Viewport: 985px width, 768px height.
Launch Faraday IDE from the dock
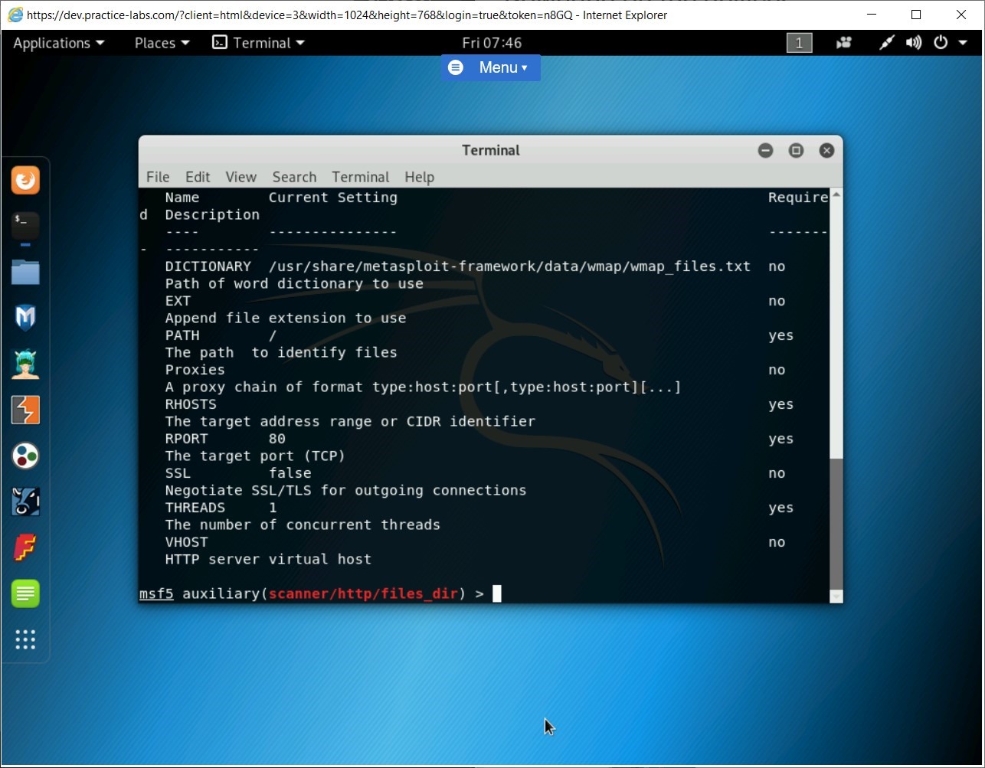pyautogui.click(x=25, y=547)
